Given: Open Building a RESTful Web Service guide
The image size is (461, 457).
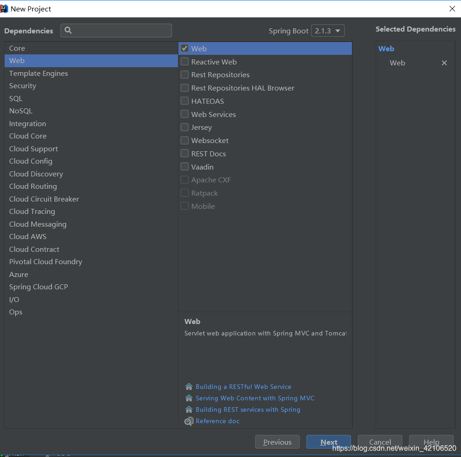Looking at the screenshot, I should (x=243, y=387).
